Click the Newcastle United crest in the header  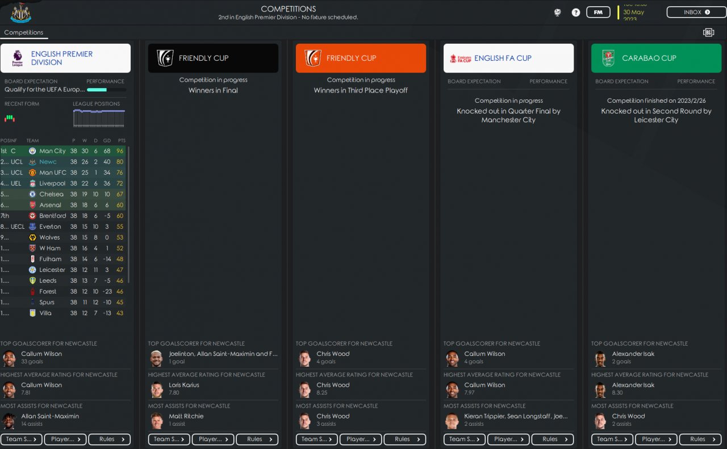point(20,12)
